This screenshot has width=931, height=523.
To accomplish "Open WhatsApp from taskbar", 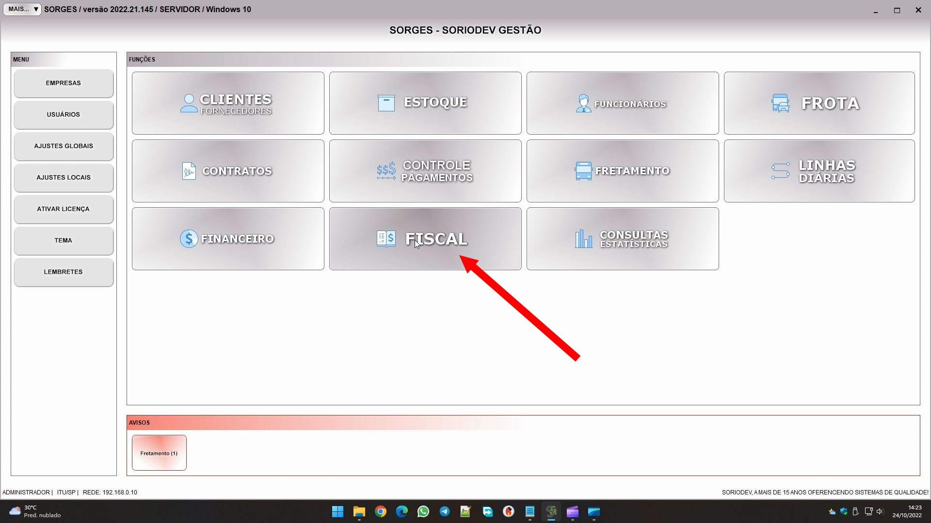I will coord(423,511).
